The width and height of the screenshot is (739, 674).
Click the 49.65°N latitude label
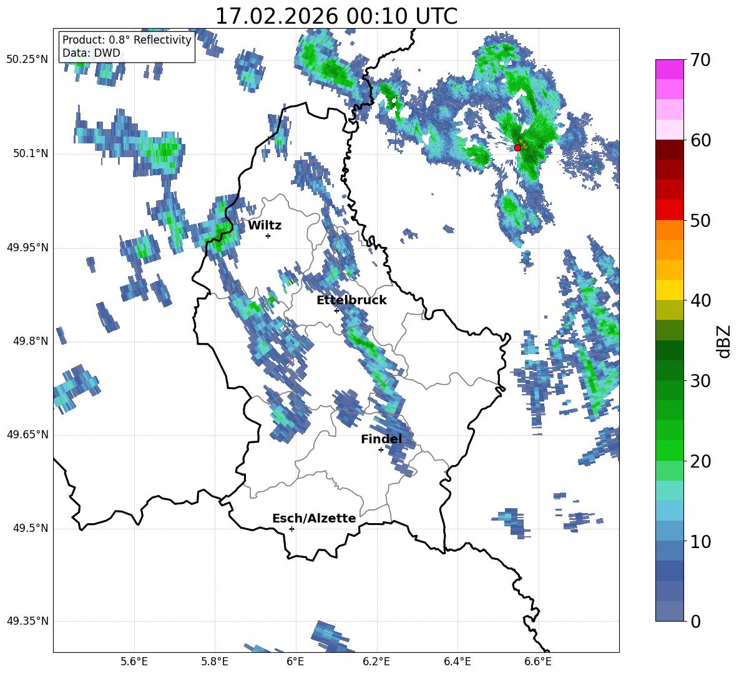point(27,435)
